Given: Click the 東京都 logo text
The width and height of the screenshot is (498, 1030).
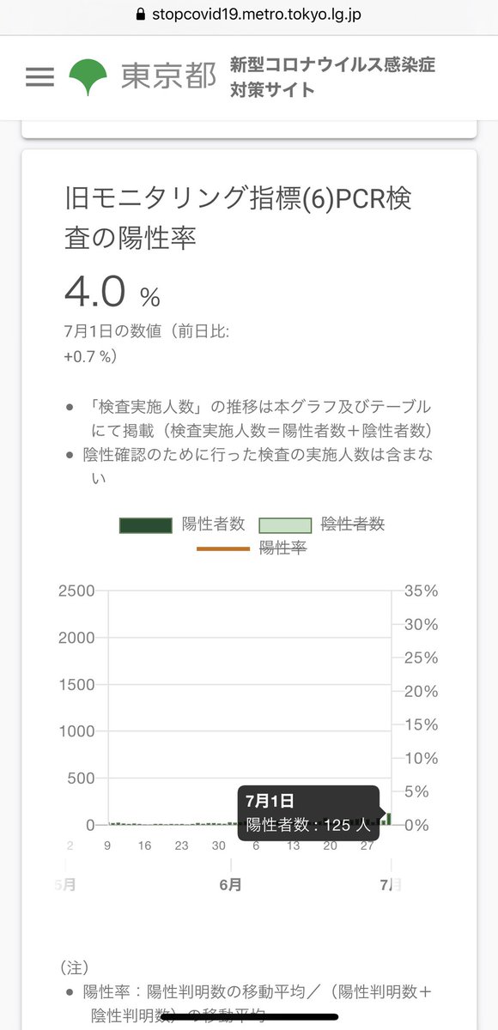Looking at the screenshot, I should coord(168,77).
